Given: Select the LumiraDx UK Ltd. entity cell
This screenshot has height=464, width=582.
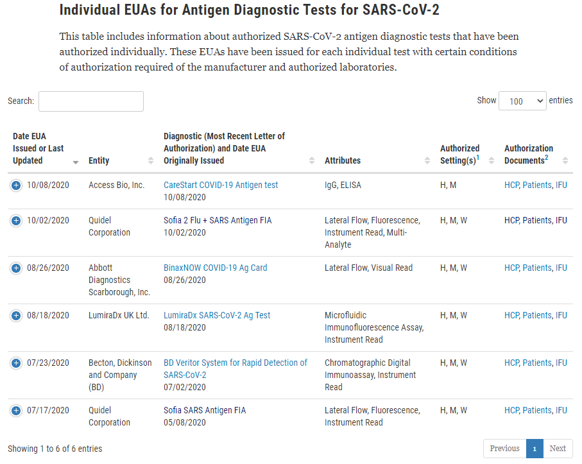Looking at the screenshot, I should (119, 315).
